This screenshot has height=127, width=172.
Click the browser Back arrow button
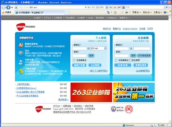tap(4, 7)
